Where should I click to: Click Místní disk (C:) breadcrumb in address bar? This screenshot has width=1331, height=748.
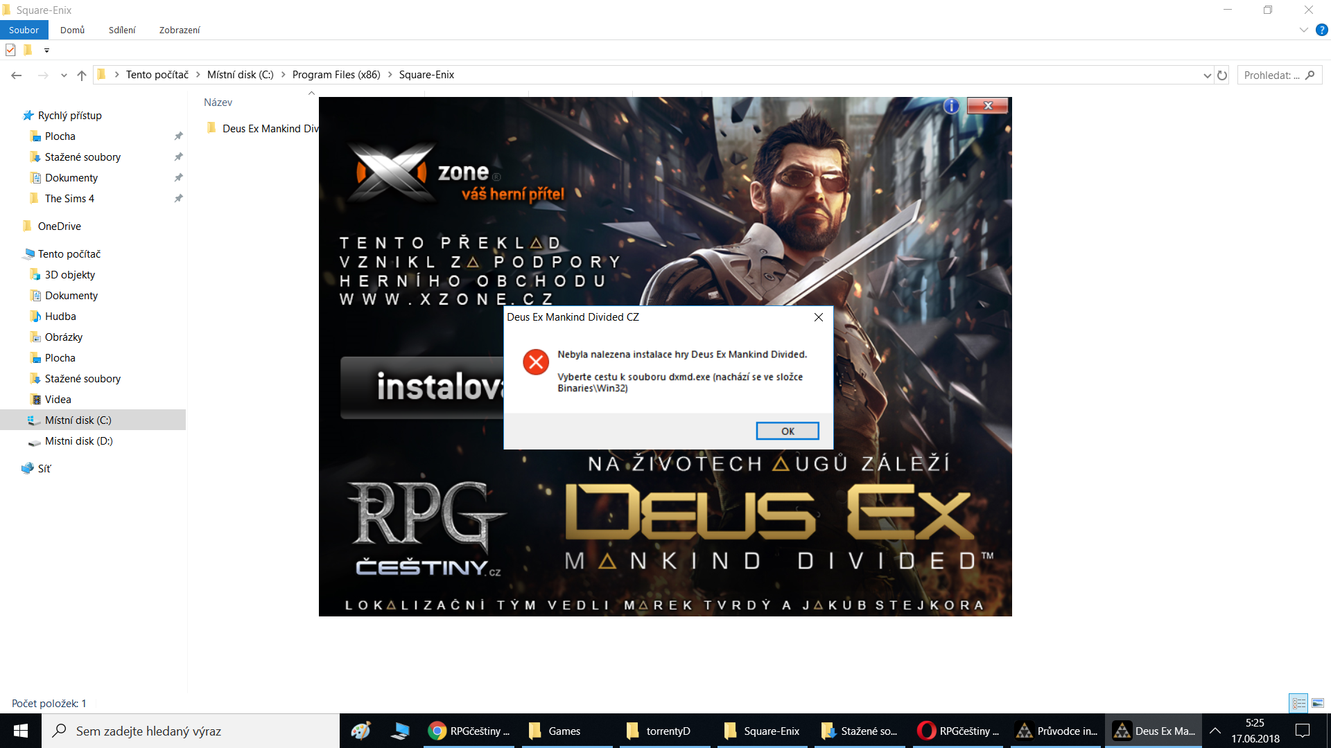[x=241, y=75]
